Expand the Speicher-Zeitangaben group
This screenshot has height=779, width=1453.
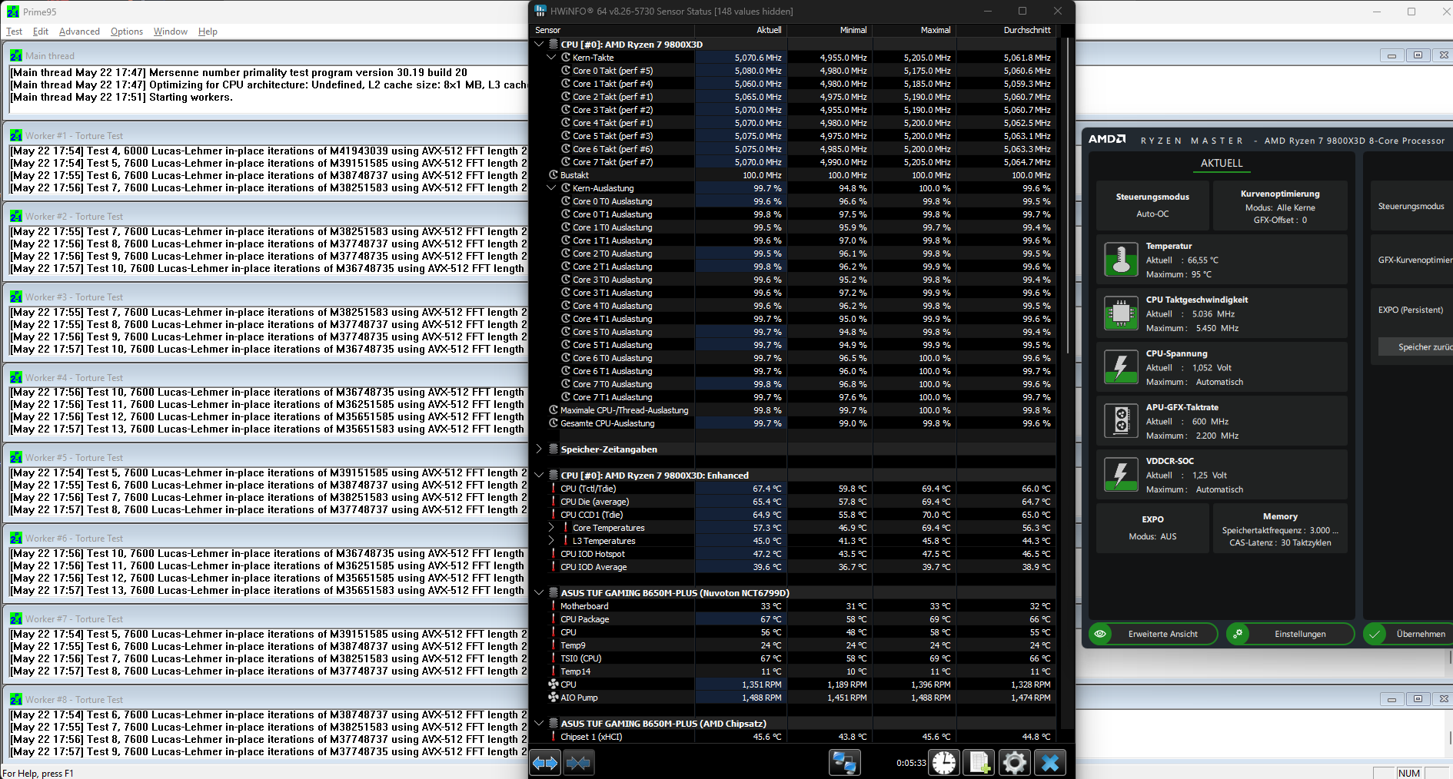pos(539,449)
